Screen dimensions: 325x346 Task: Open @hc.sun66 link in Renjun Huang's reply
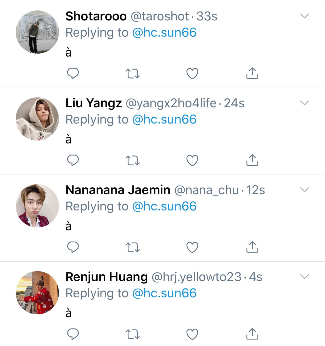tap(164, 293)
